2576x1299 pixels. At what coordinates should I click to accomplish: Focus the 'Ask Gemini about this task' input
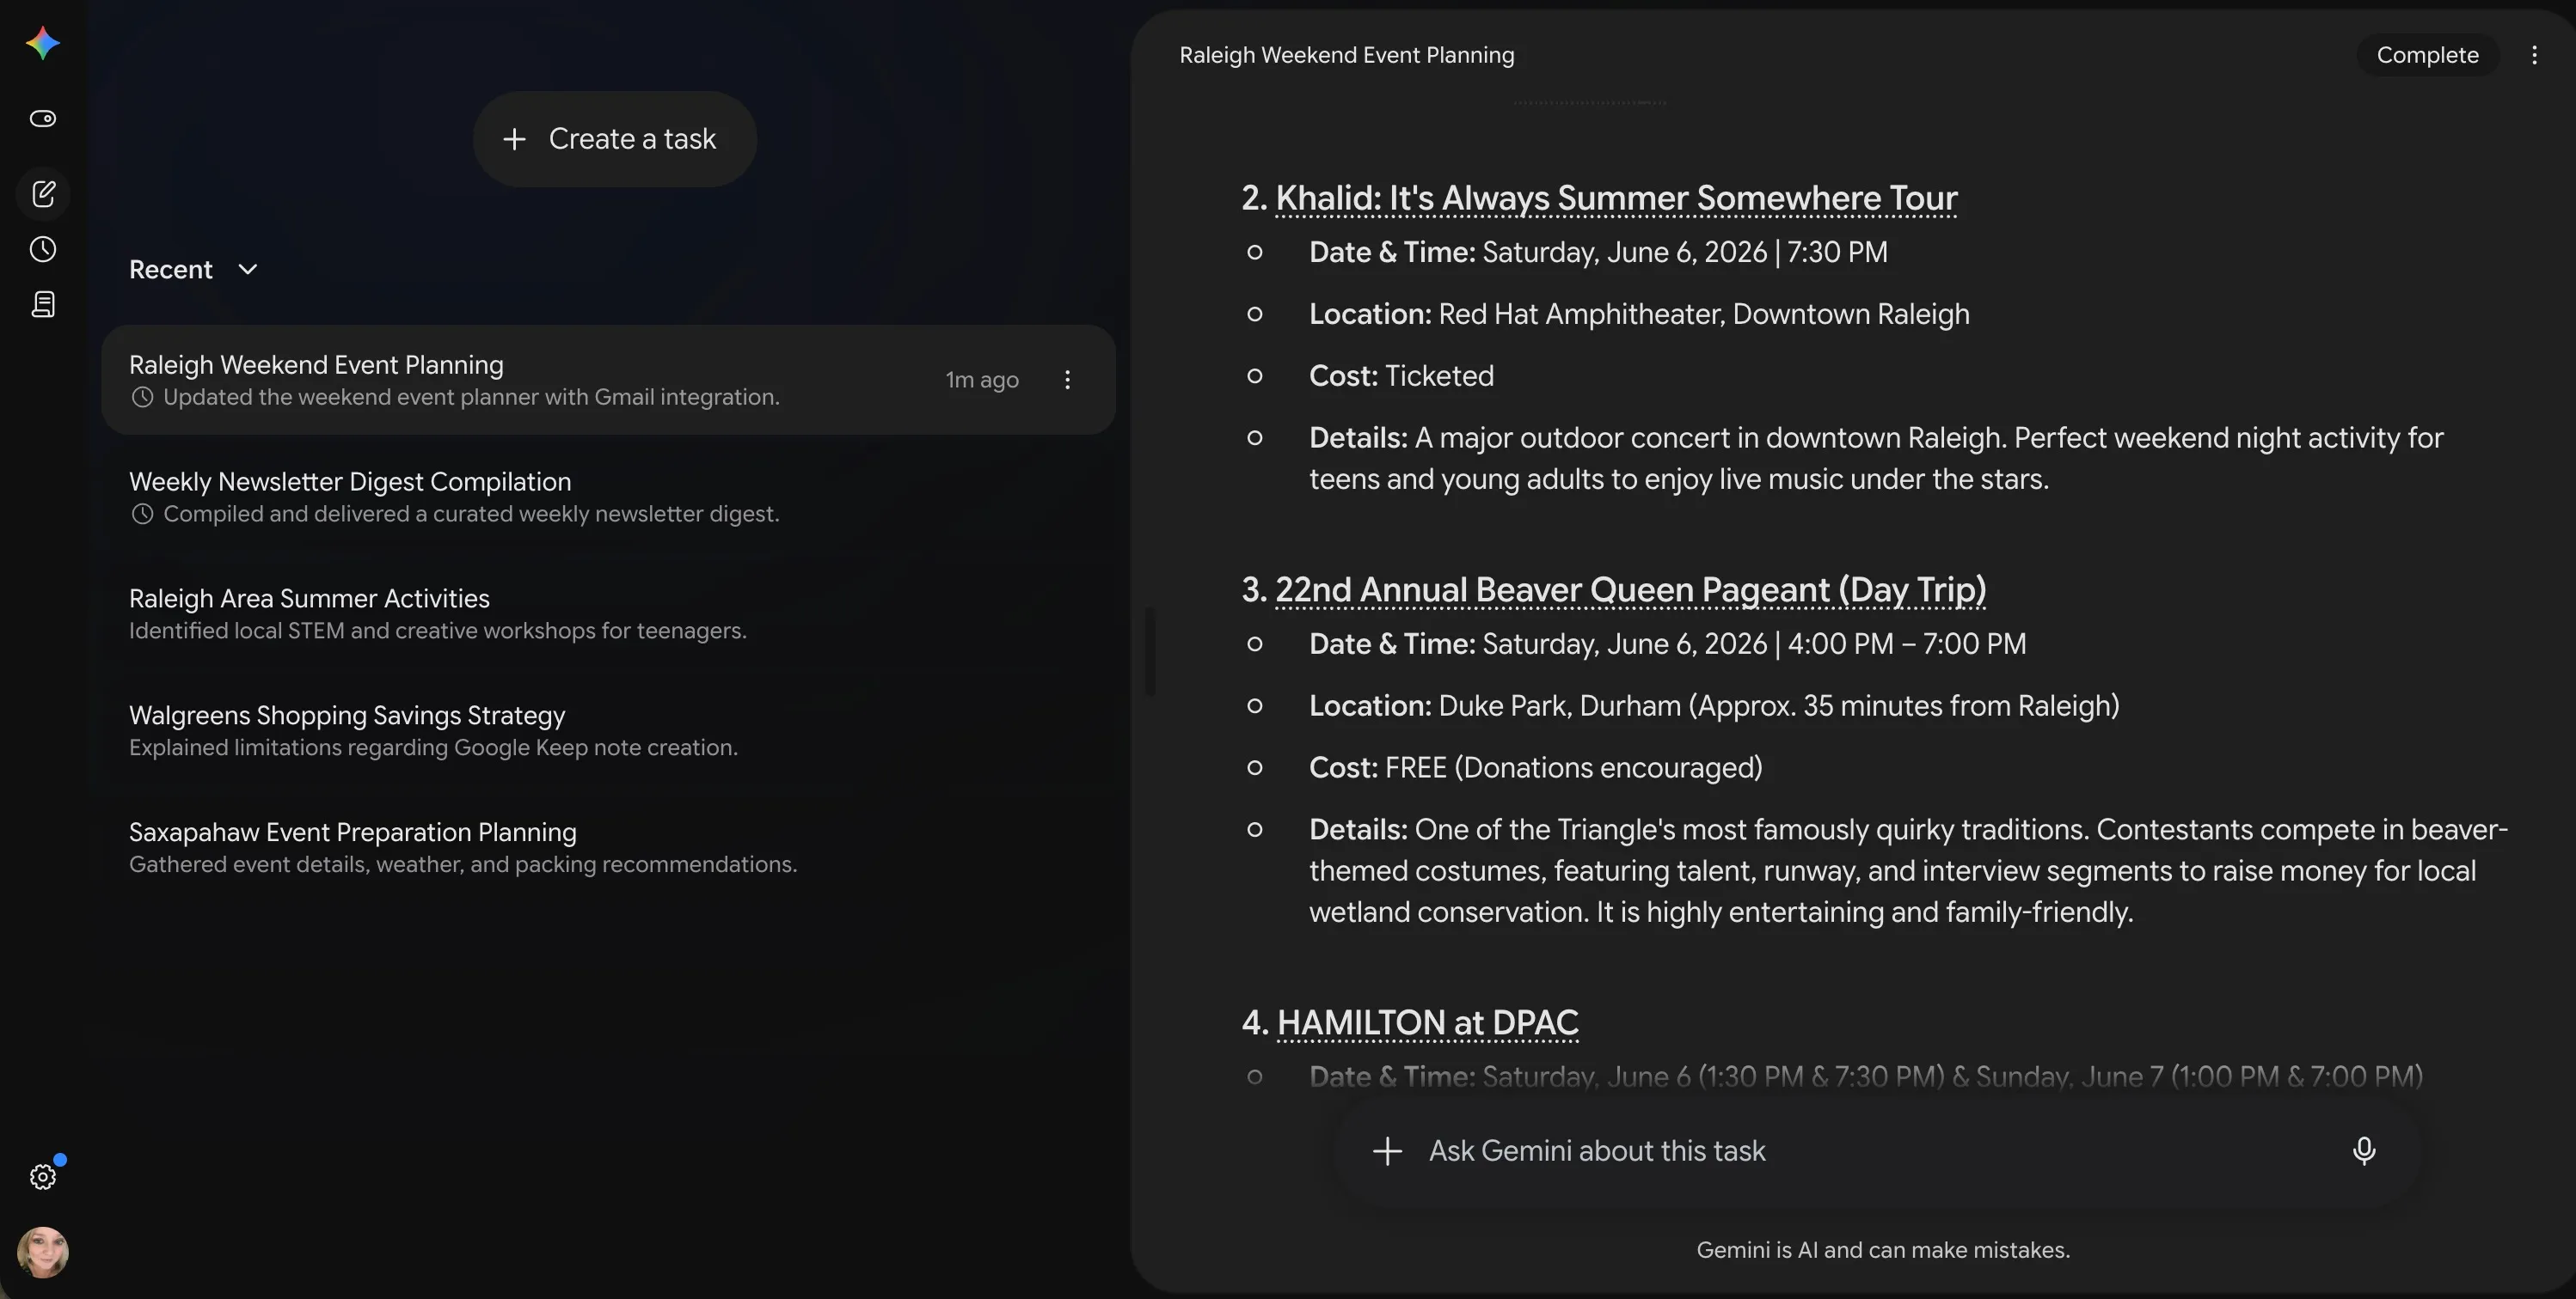coord(1876,1151)
